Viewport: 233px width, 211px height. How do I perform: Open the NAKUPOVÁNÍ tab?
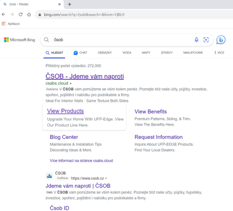click(x=193, y=53)
